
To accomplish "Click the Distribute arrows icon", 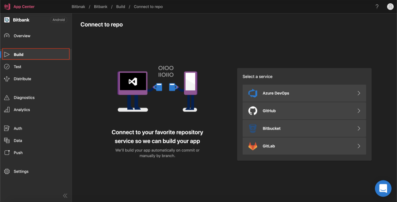I will 7,79.
